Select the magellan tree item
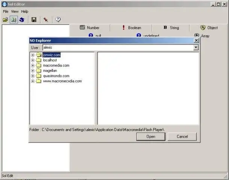Image resolution: width=229 pixels, height=180 pixels. tap(50, 71)
